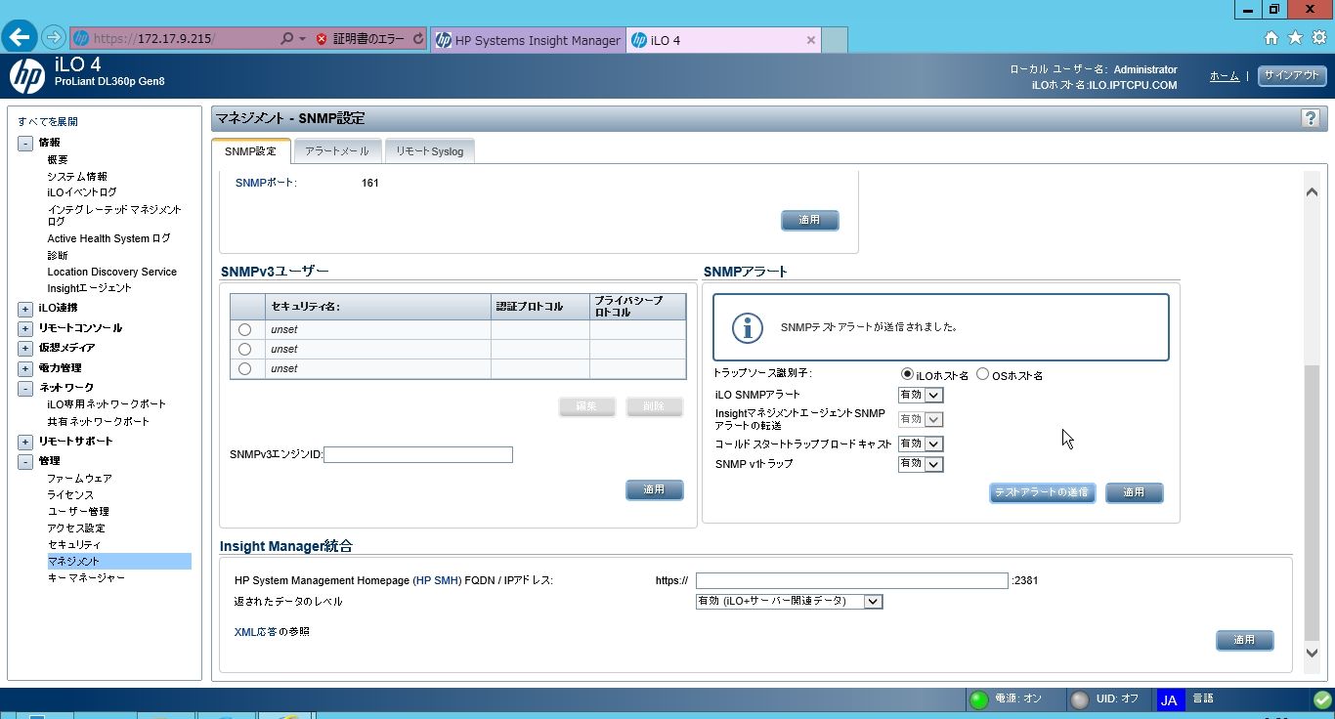Screen dimensions: 1335x719
Task: Open ユーザー管理 in the sidebar
Action: pos(78,512)
